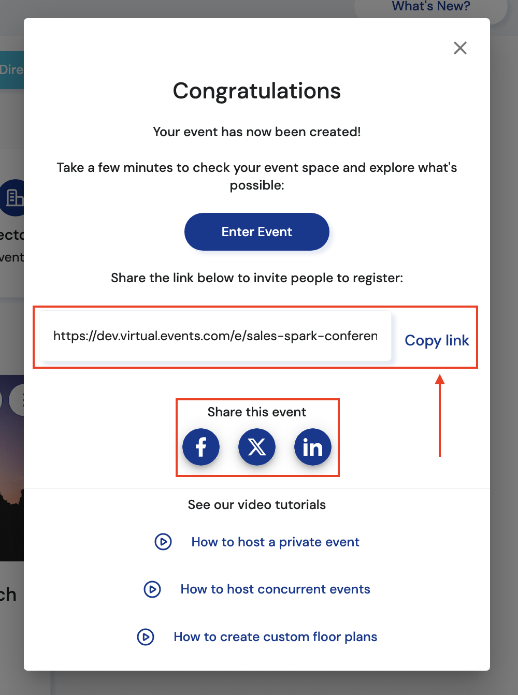Screen dimensions: 518x695
Task: Click the event registration URL field
Action: 215,336
